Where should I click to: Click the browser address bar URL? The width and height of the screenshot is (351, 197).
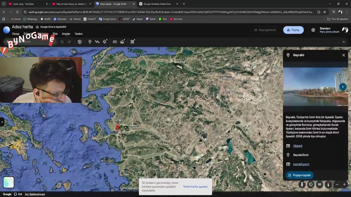coord(171,12)
